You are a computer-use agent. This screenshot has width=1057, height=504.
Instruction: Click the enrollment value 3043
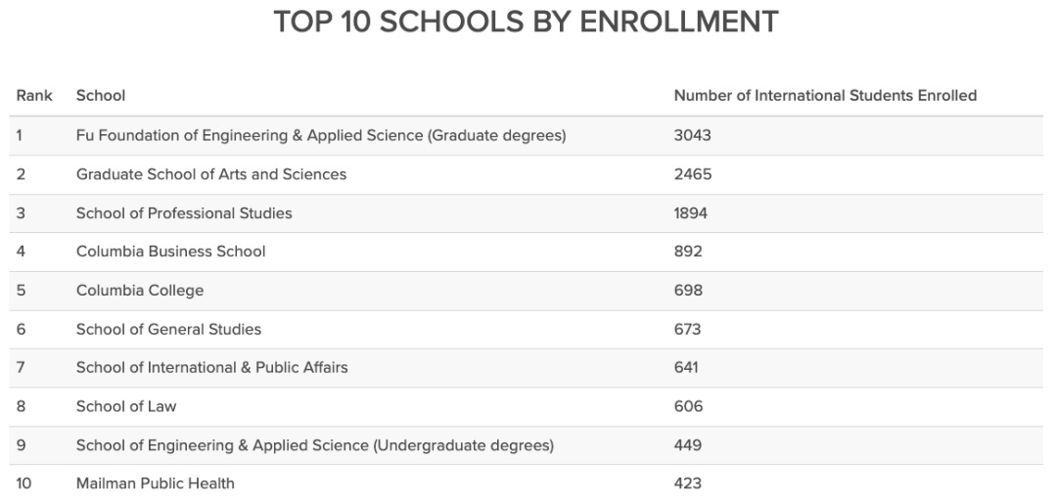click(x=692, y=136)
